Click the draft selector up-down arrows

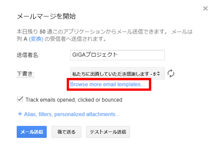pyautogui.click(x=158, y=74)
